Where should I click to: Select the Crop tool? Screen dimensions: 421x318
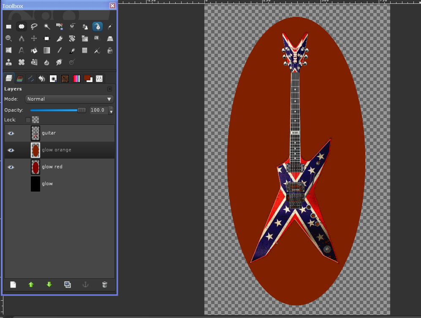coord(60,38)
